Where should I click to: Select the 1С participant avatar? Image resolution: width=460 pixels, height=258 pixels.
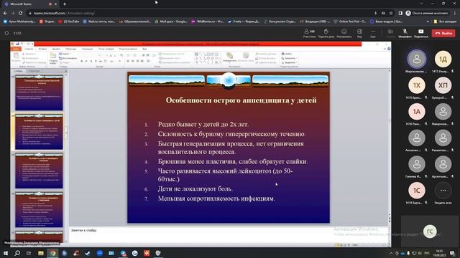click(417, 191)
